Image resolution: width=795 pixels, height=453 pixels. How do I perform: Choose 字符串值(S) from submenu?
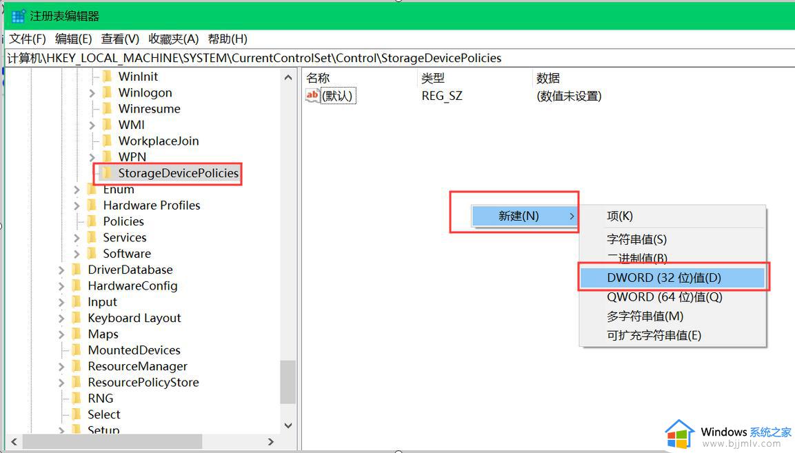tap(672, 239)
